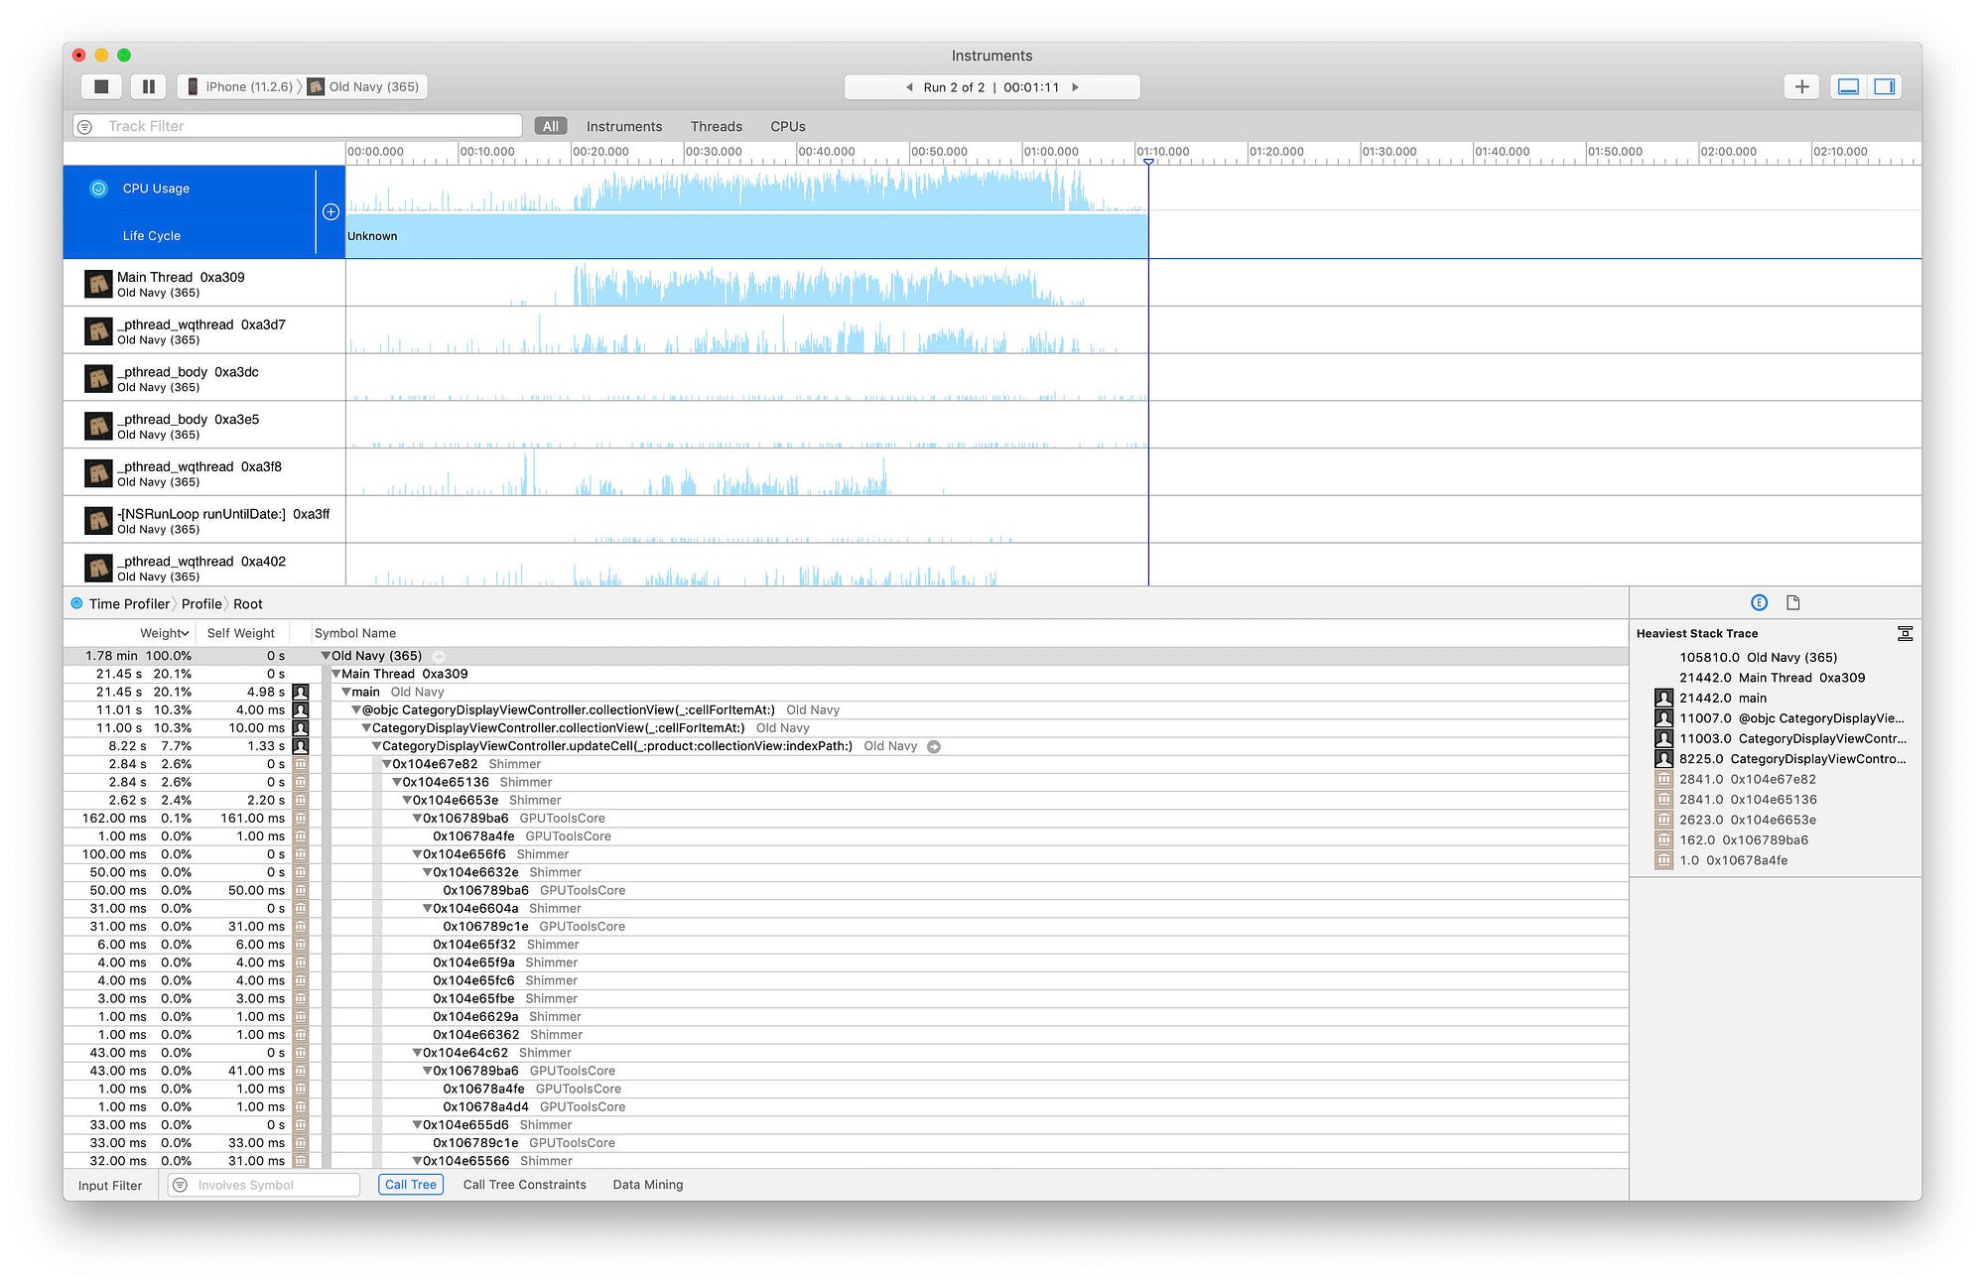The image size is (1985, 1284).
Task: Collapse @objc CategoryDisplayViewController.collectionView row
Action: [x=356, y=710]
